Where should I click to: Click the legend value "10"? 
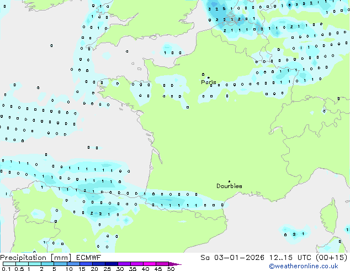[69, 269]
